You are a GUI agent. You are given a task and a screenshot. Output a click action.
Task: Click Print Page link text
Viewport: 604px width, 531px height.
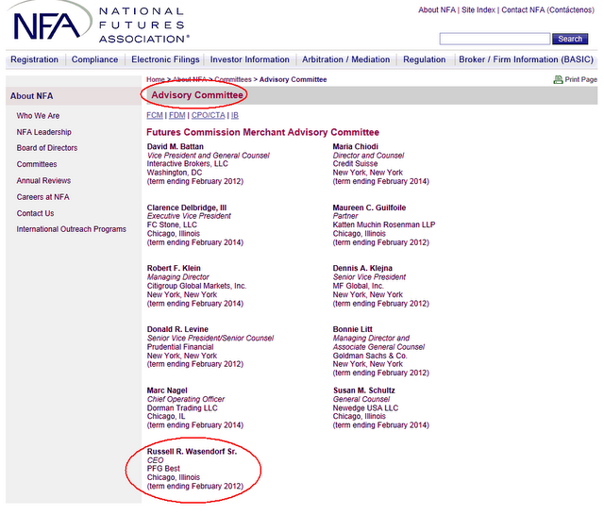coord(581,80)
